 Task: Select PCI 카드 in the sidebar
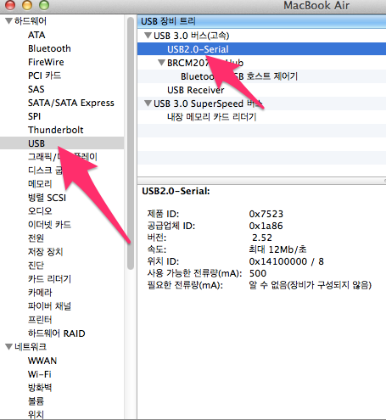44,76
